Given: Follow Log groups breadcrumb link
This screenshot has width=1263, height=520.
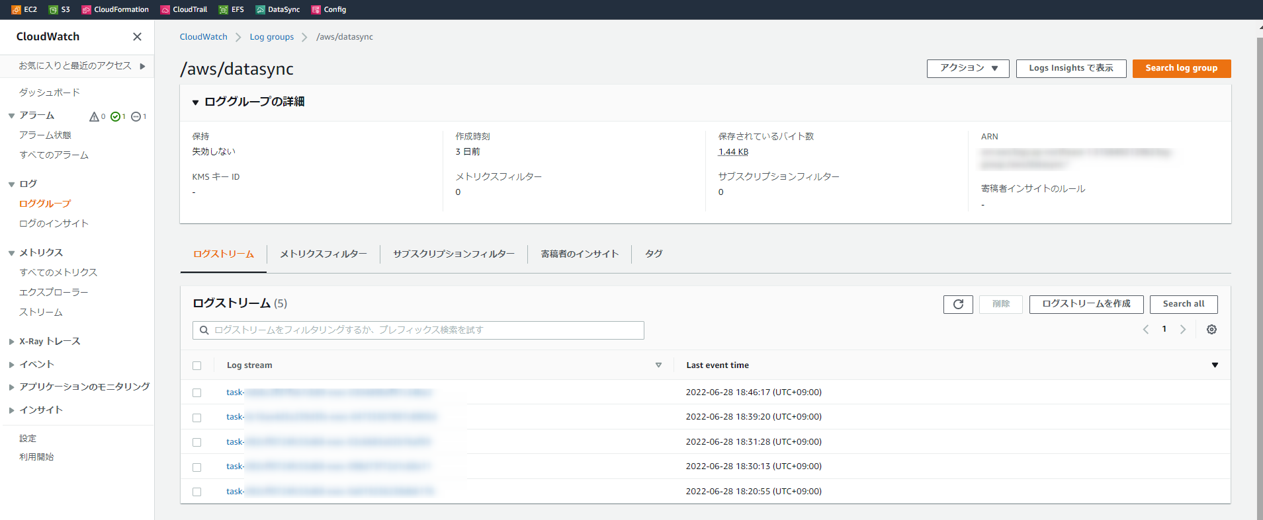Looking at the screenshot, I should click(x=272, y=37).
